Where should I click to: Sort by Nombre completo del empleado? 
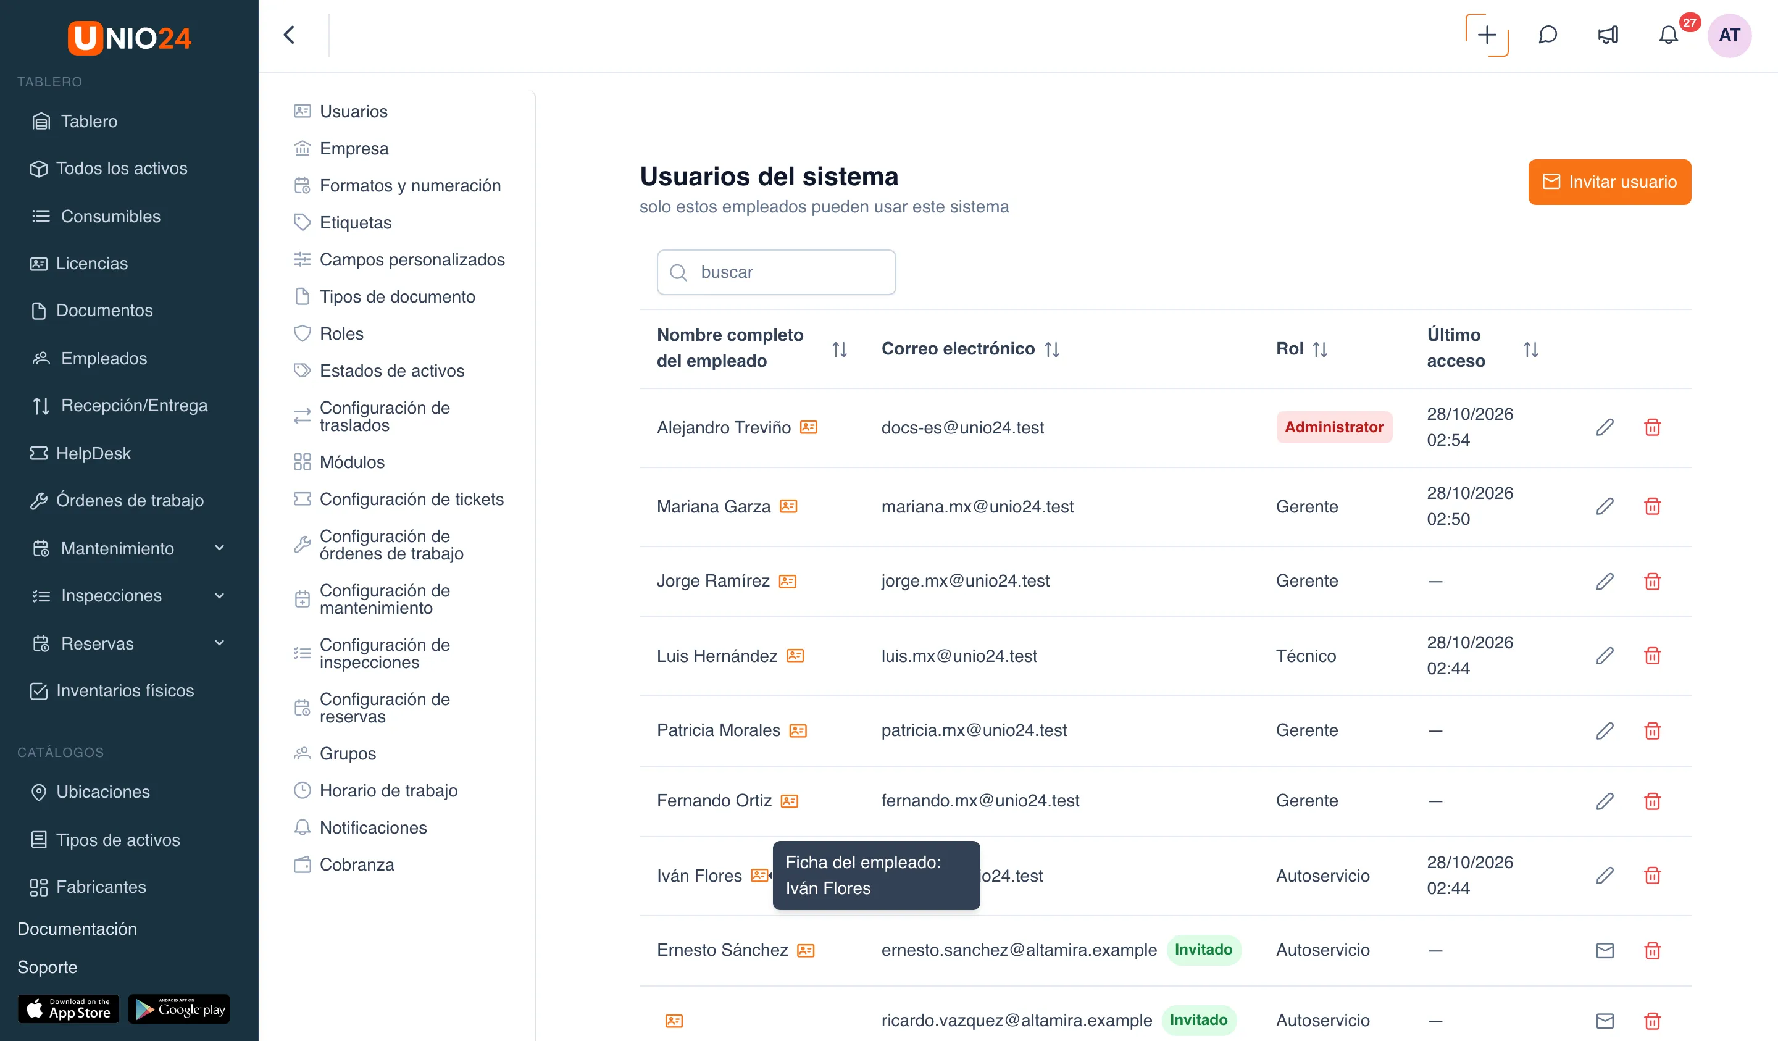(x=839, y=349)
